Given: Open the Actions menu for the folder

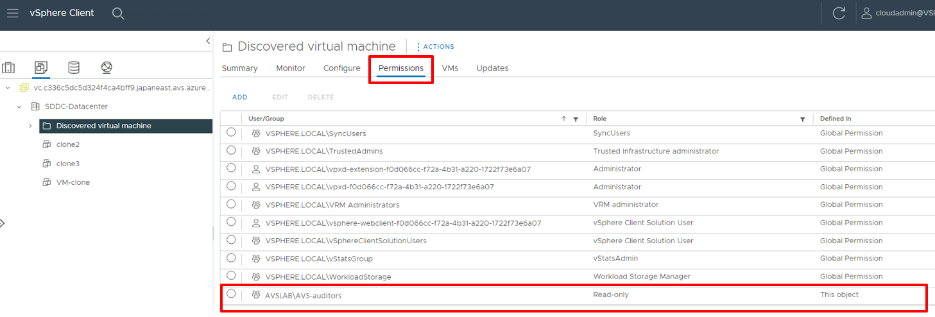Looking at the screenshot, I should coord(435,47).
